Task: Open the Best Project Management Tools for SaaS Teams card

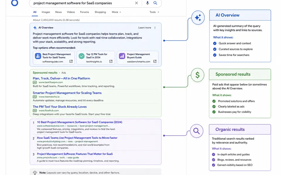Action: 54,58
